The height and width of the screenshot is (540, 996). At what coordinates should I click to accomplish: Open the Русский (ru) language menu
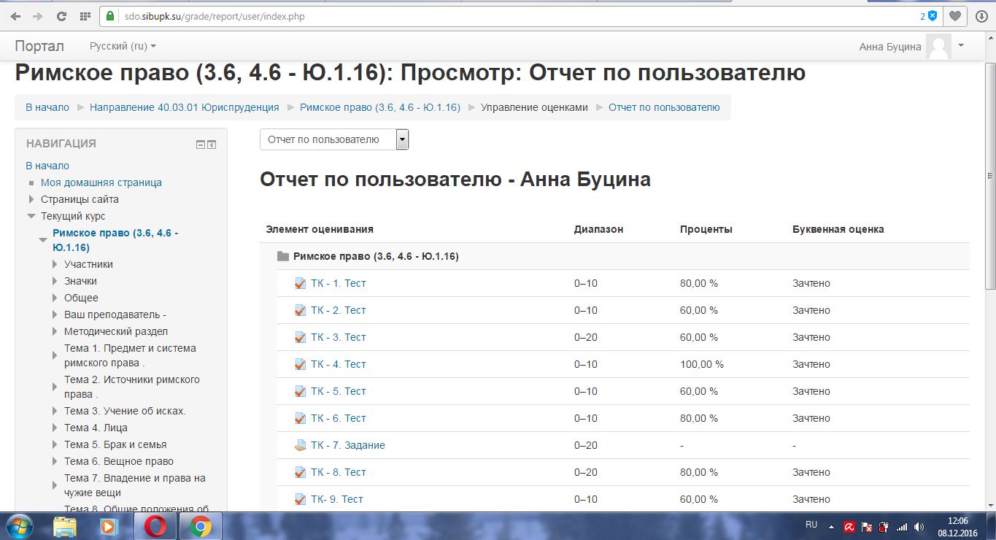pyautogui.click(x=123, y=46)
